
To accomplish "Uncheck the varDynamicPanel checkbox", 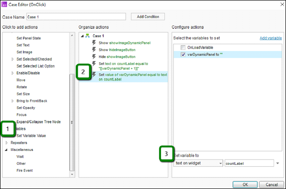I will coord(183,54).
